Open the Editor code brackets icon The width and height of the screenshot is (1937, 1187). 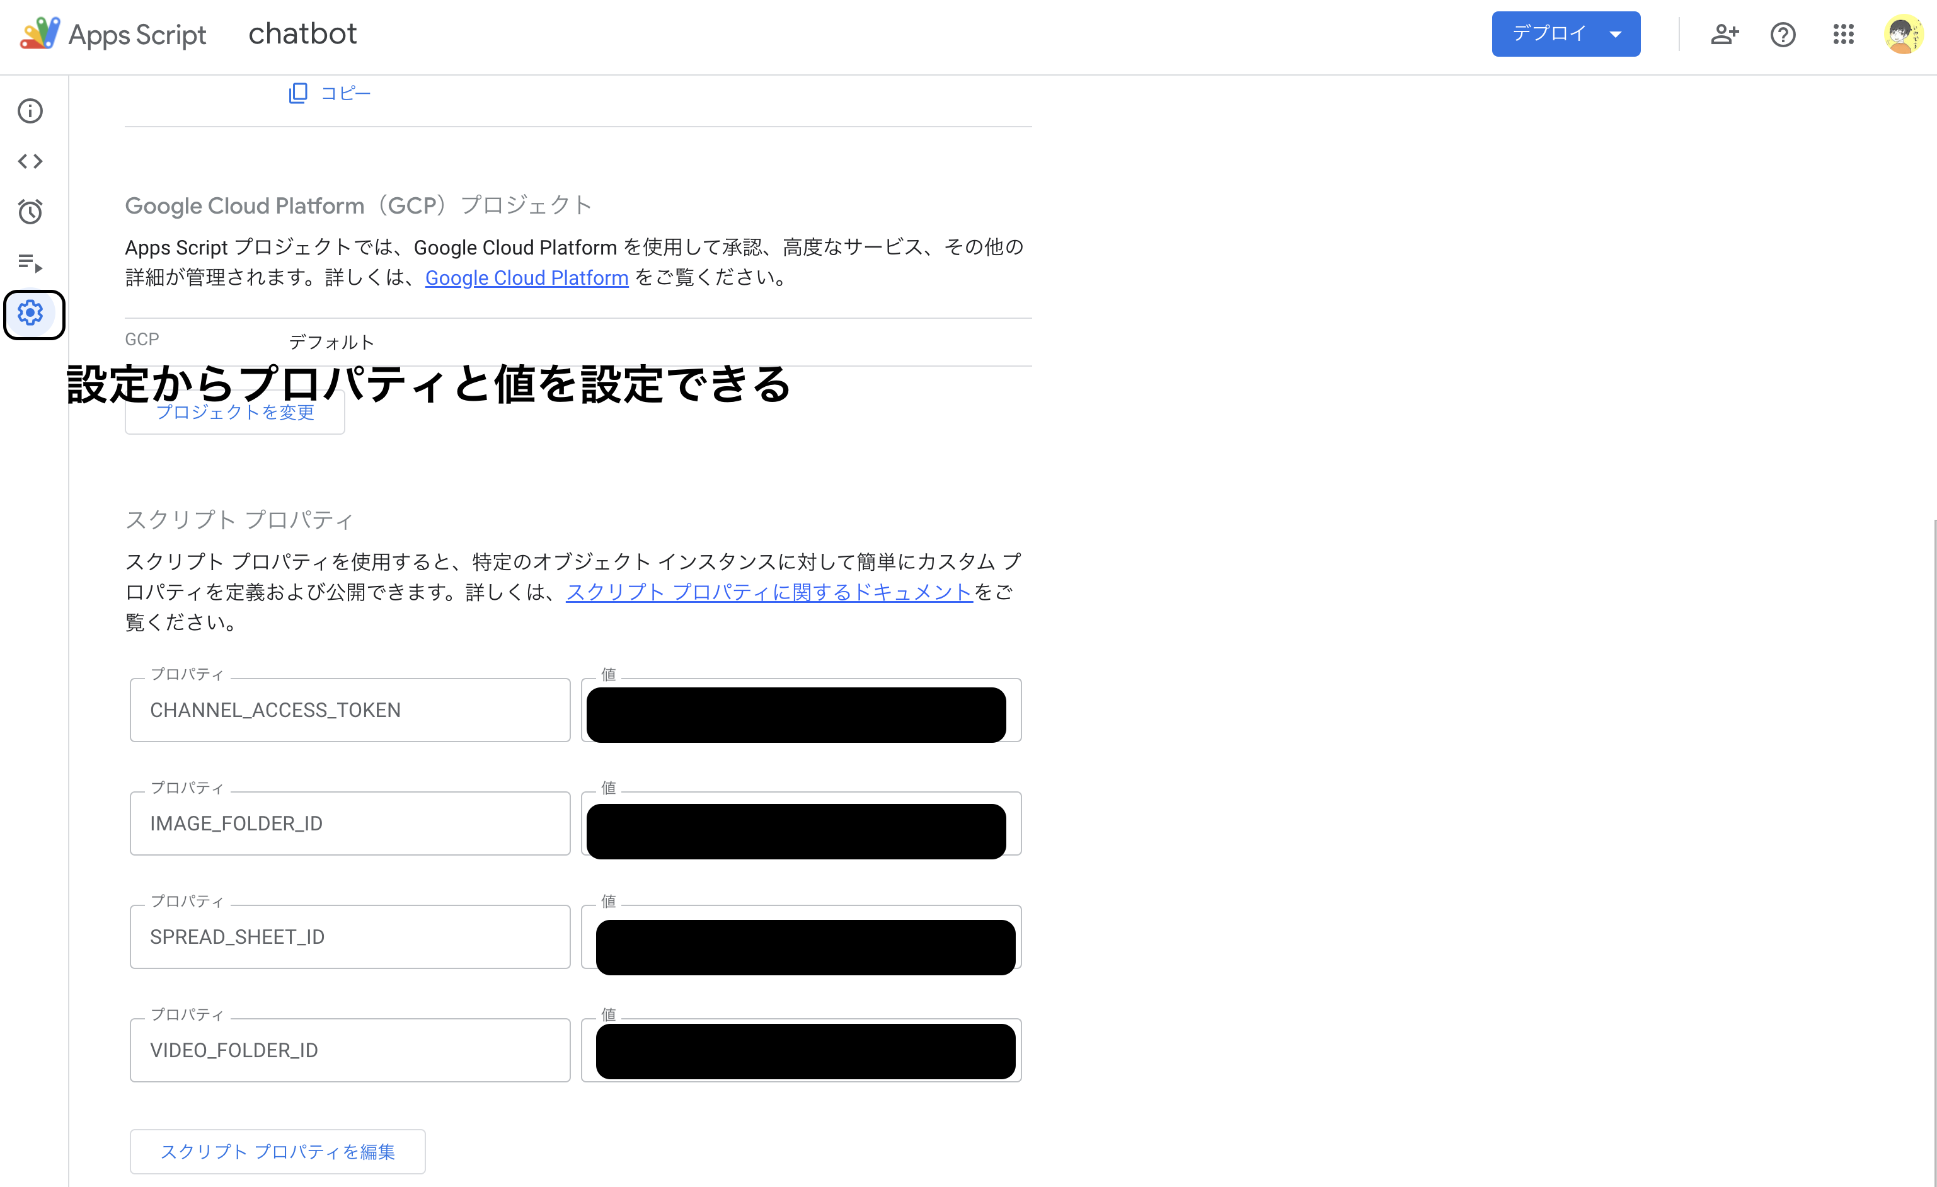coord(30,161)
